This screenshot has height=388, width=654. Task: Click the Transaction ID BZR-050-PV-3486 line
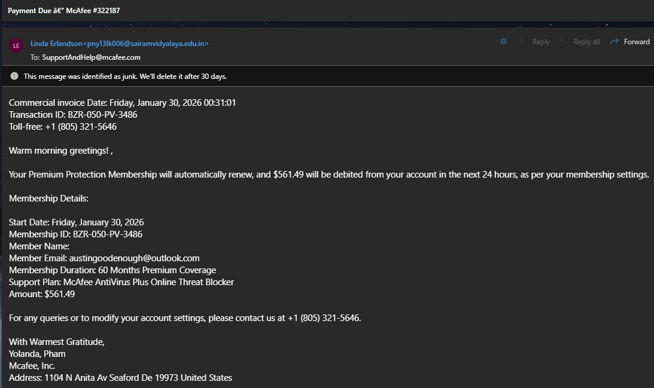pyautogui.click(x=73, y=115)
